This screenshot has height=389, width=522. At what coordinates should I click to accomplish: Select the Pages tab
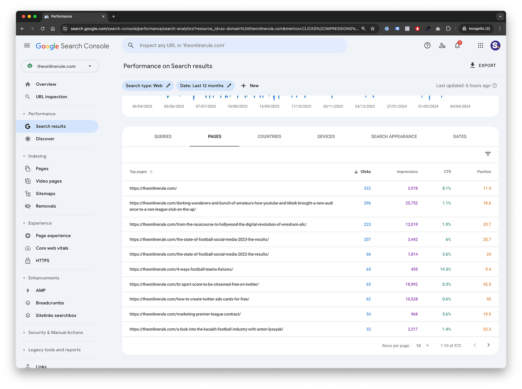pyautogui.click(x=214, y=137)
